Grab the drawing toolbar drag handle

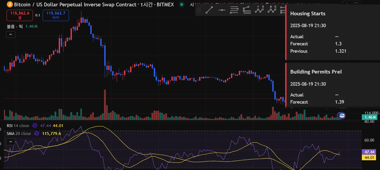[x=199, y=10]
